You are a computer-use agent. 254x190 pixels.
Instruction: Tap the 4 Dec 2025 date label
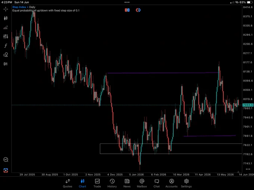tap(115, 175)
